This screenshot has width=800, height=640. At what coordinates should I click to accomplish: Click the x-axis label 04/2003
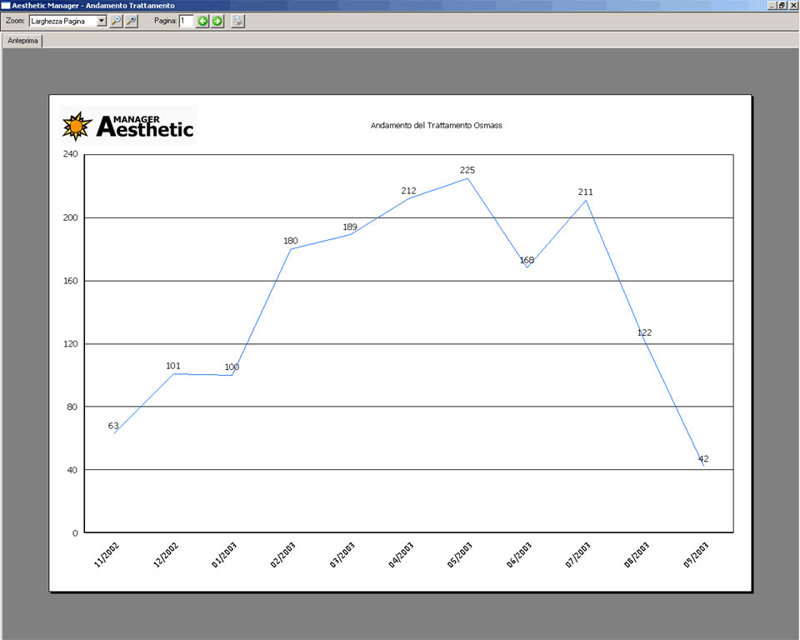coord(401,555)
